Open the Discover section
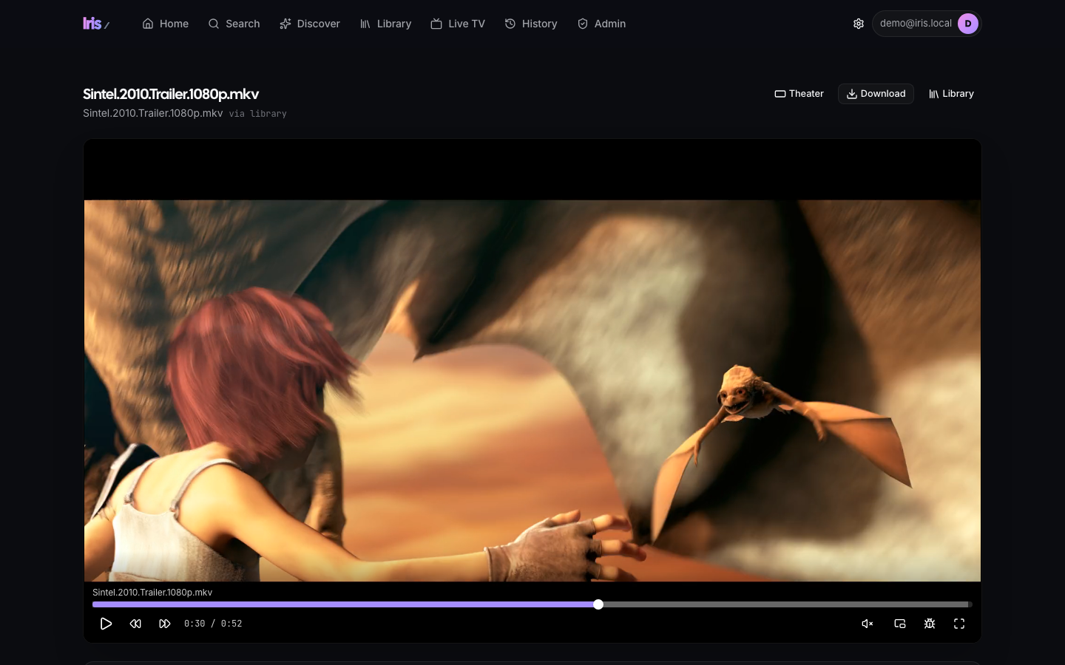This screenshot has height=665, width=1065. point(310,24)
